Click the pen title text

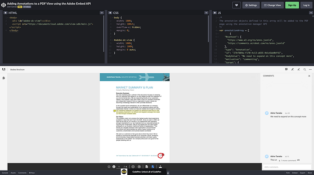click(x=49, y=4)
